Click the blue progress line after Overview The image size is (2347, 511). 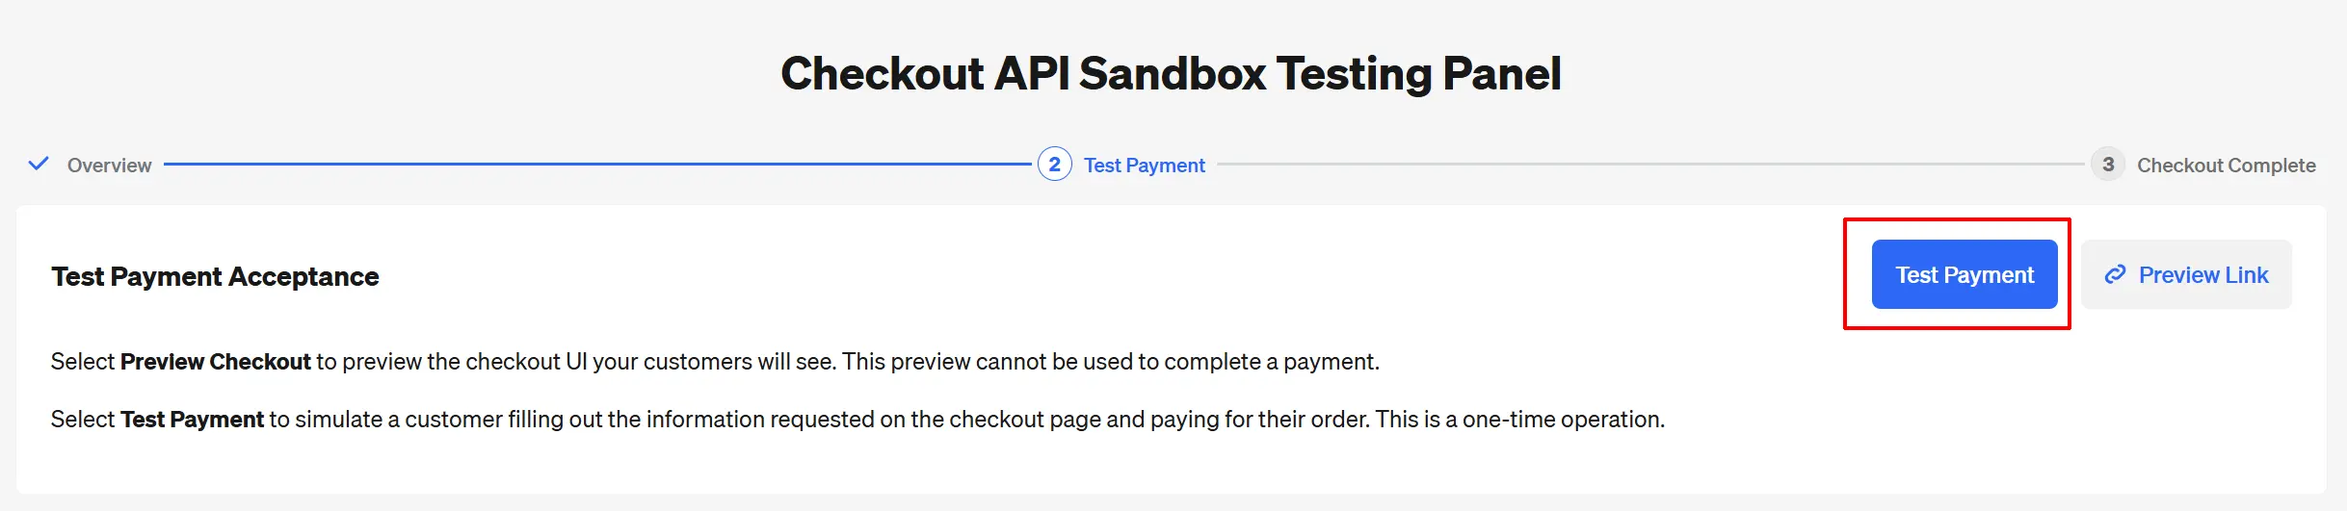point(597,165)
